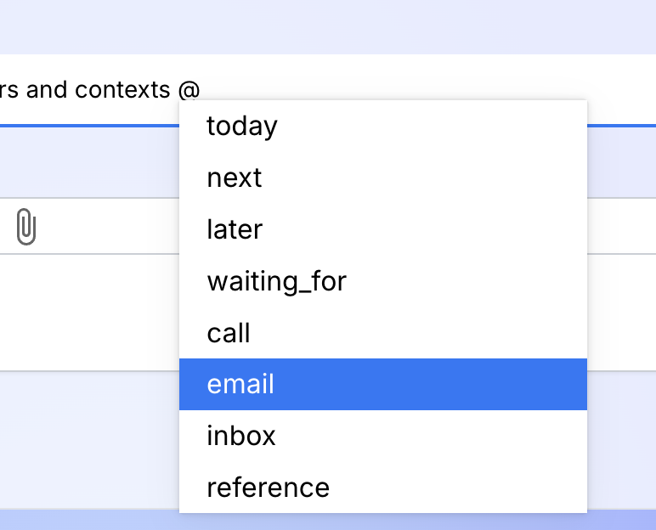Choose the reference context option
This screenshot has width=656, height=530.
[x=382, y=488]
